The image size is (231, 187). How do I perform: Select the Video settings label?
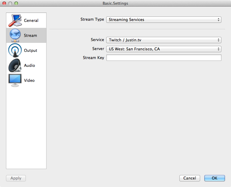[29, 81]
